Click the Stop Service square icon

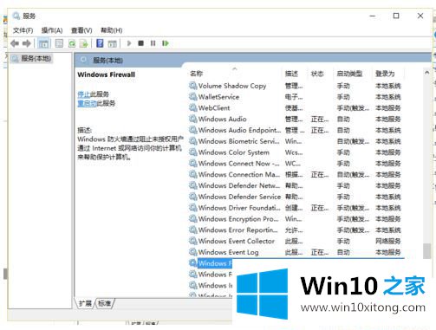click(140, 43)
